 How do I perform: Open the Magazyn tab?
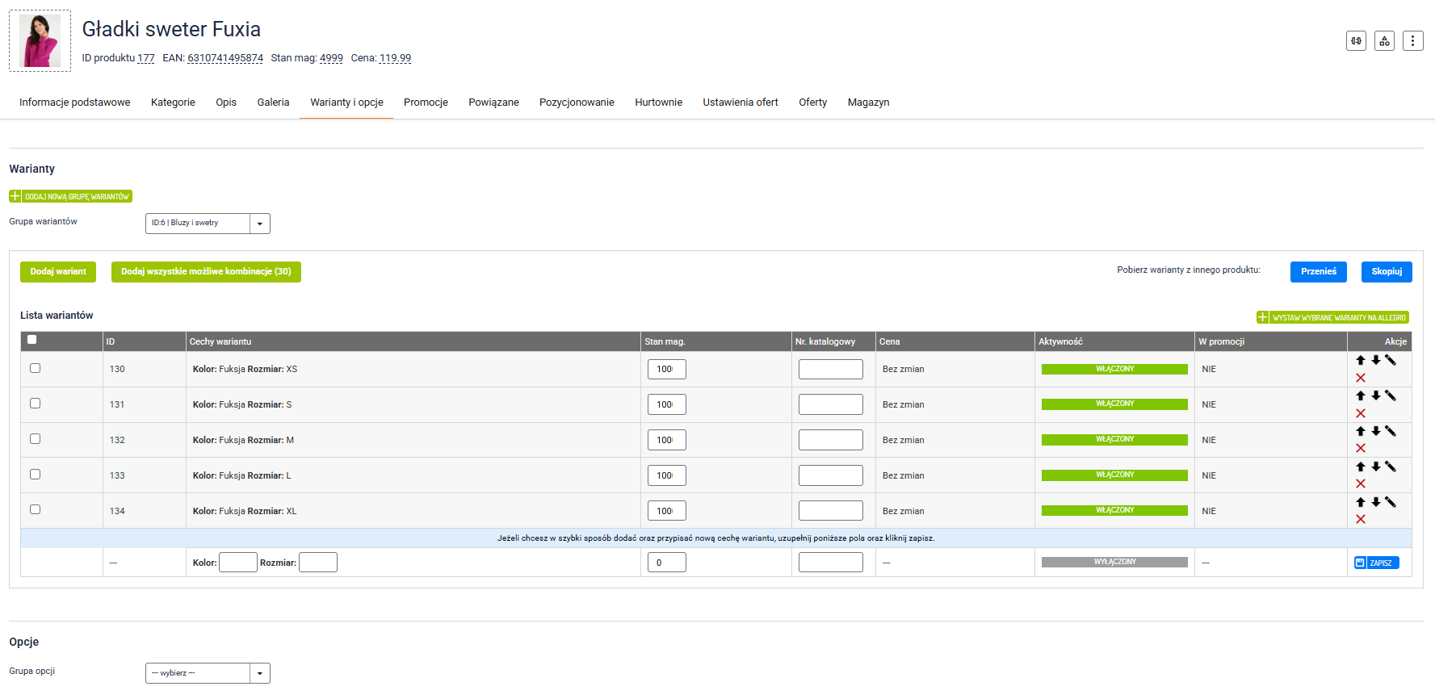click(x=868, y=103)
